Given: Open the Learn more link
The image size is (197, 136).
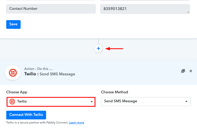Looking at the screenshot, I should pyautogui.click(x=77, y=122).
